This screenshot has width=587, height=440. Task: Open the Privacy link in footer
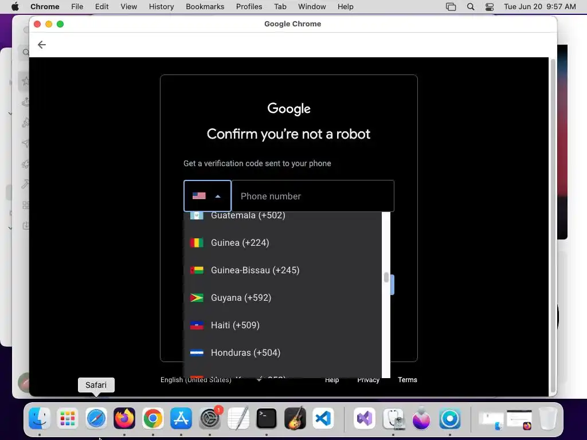[368, 380]
